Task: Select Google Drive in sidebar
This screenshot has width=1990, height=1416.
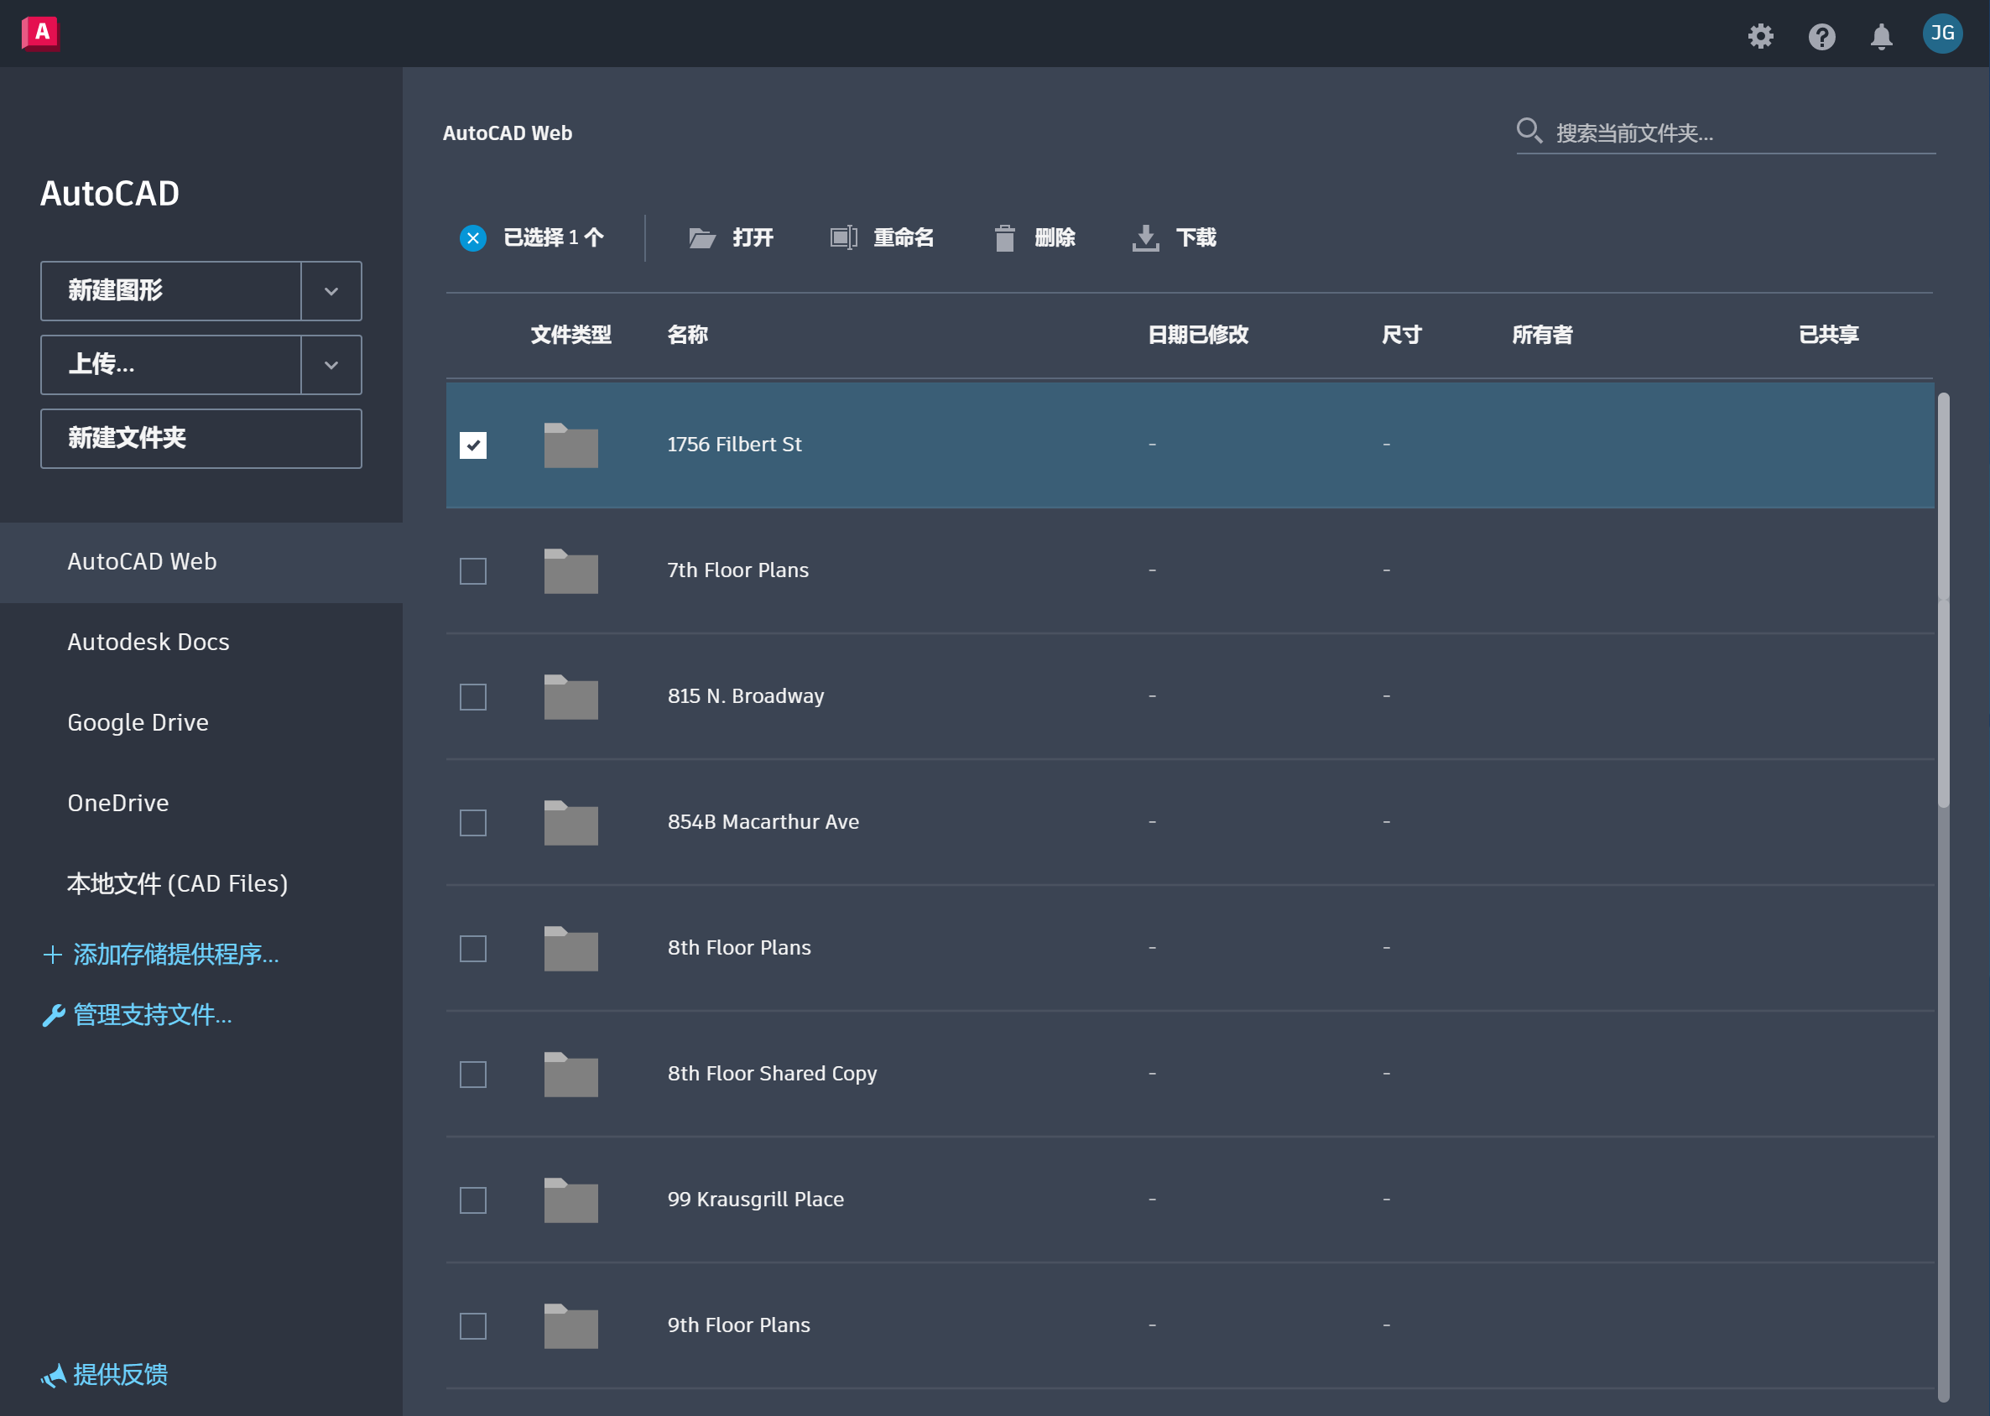Action: (x=201, y=723)
